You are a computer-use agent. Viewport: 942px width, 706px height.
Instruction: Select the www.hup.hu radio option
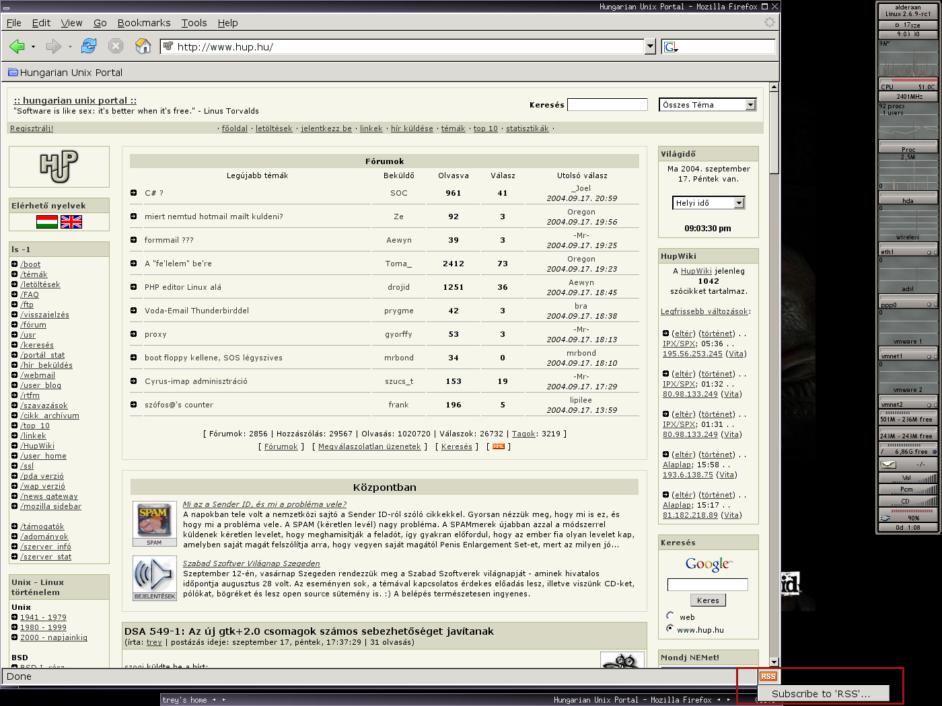pyautogui.click(x=669, y=628)
